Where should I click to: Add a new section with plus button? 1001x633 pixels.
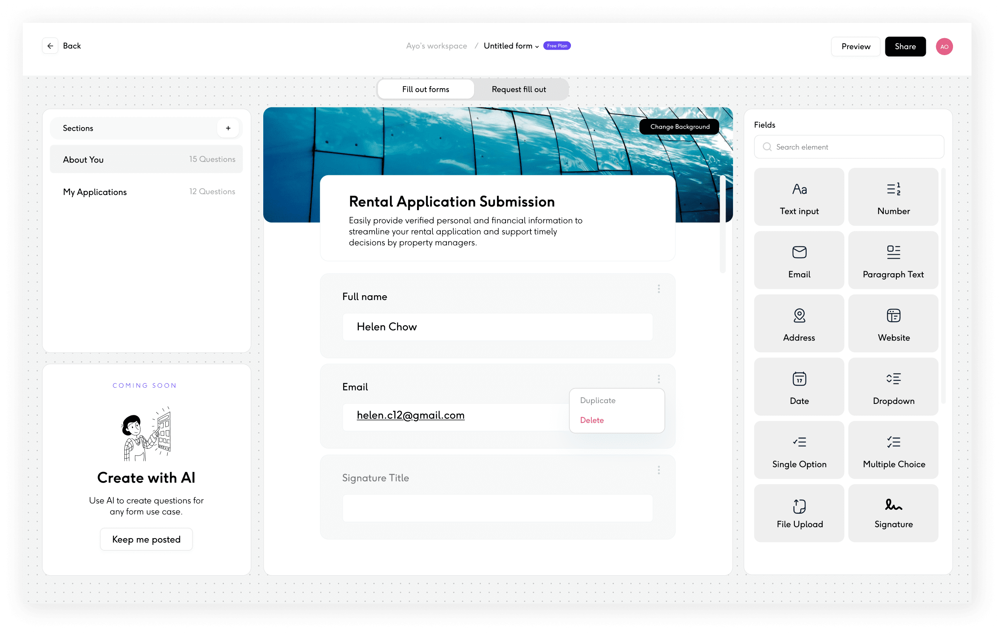coord(228,128)
